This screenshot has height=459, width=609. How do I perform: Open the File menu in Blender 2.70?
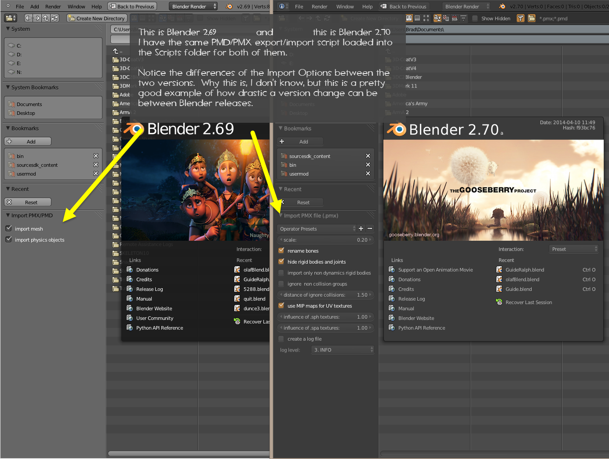tap(299, 7)
